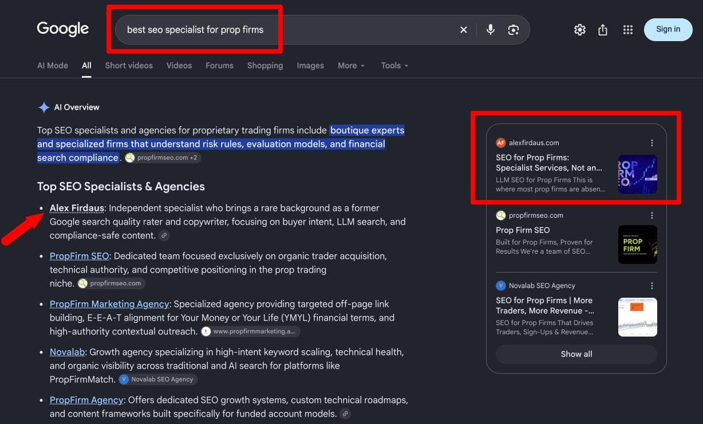This screenshot has height=424, width=703.
Task: Click the Google logo
Action: (63, 29)
